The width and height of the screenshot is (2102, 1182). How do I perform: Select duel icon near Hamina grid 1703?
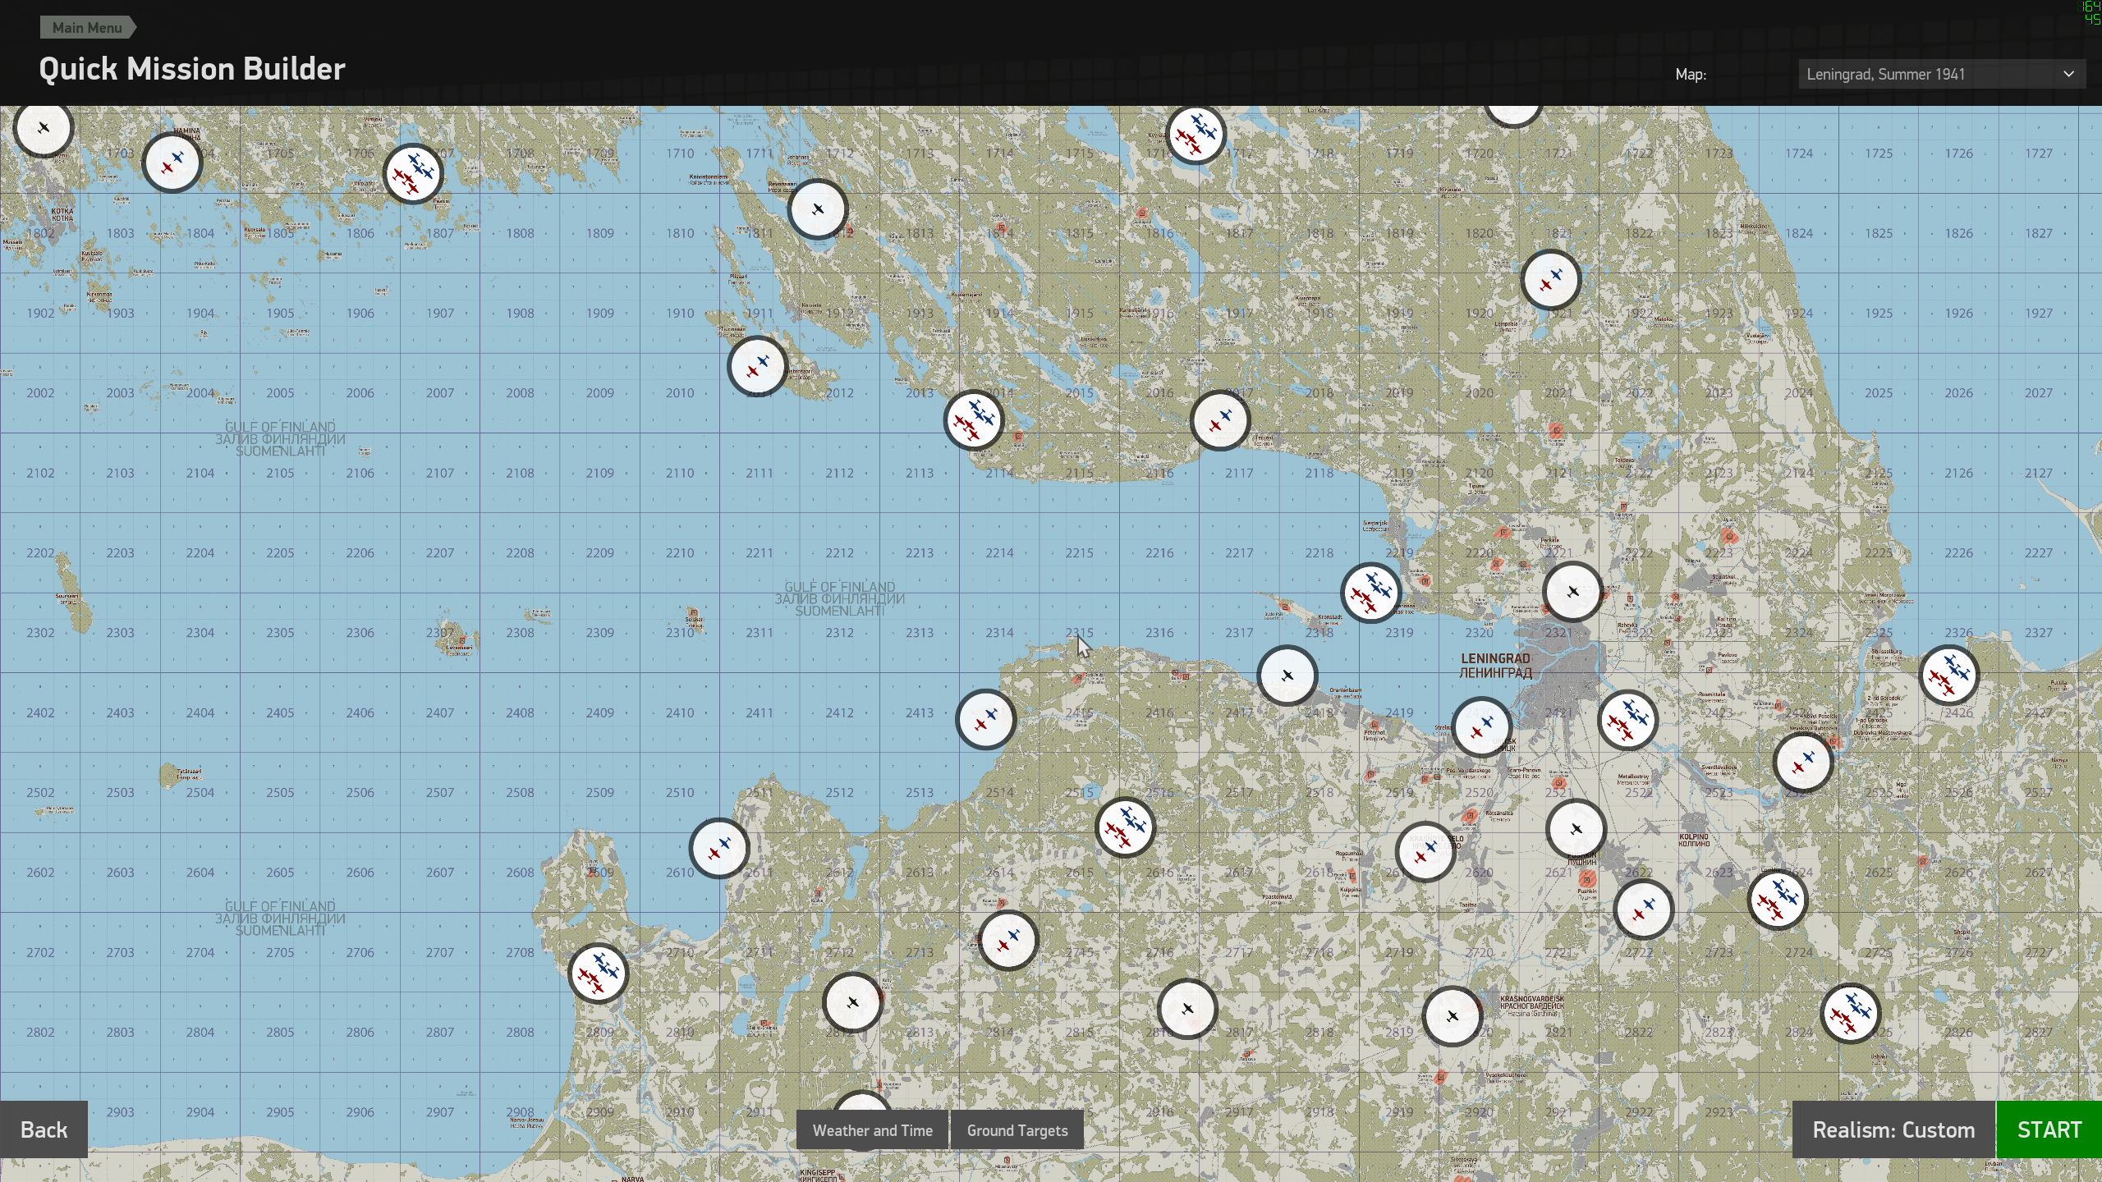172,162
